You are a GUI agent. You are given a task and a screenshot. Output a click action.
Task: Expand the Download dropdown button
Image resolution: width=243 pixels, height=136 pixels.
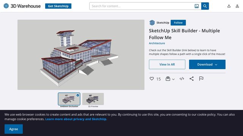[x=207, y=65]
